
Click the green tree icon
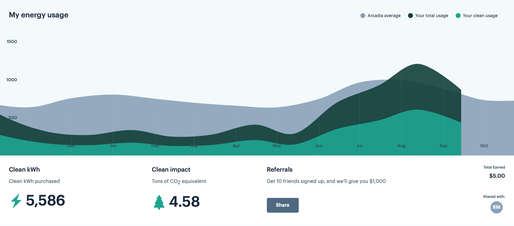point(159,202)
